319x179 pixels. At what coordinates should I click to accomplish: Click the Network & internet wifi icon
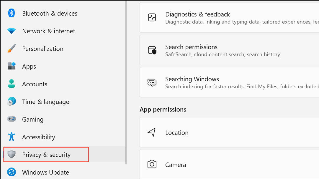pyautogui.click(x=12, y=31)
